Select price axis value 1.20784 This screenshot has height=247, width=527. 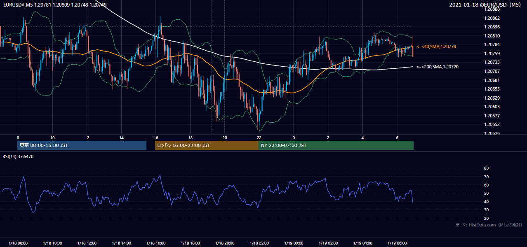click(492, 44)
